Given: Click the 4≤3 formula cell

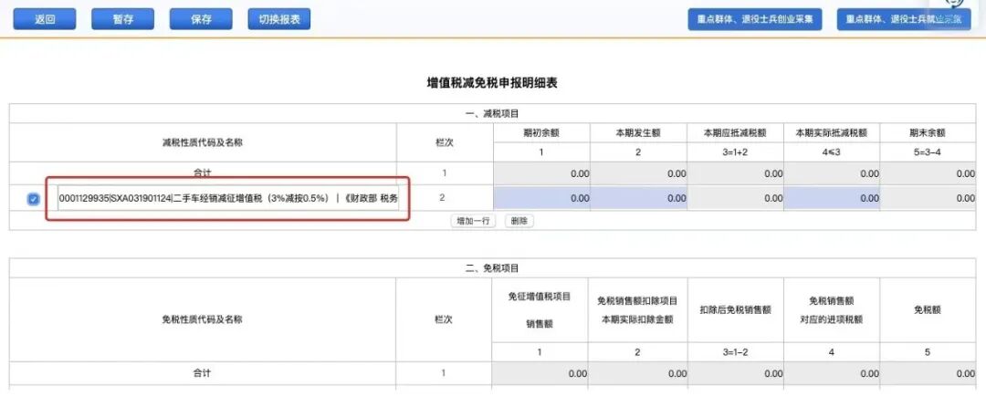Looking at the screenshot, I should (832, 152).
